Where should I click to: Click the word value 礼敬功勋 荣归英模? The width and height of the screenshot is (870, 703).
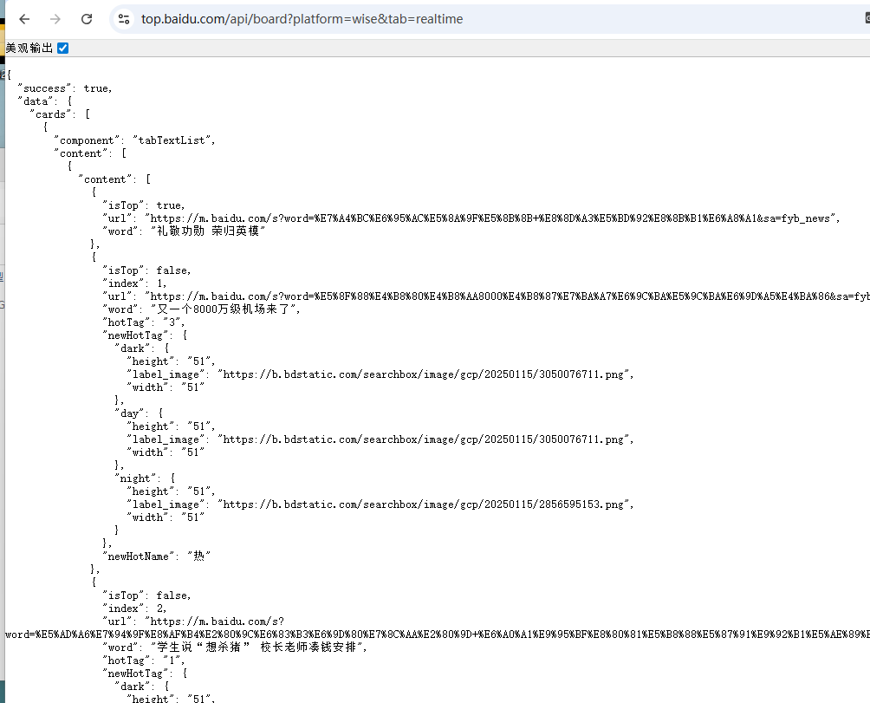[x=207, y=231]
